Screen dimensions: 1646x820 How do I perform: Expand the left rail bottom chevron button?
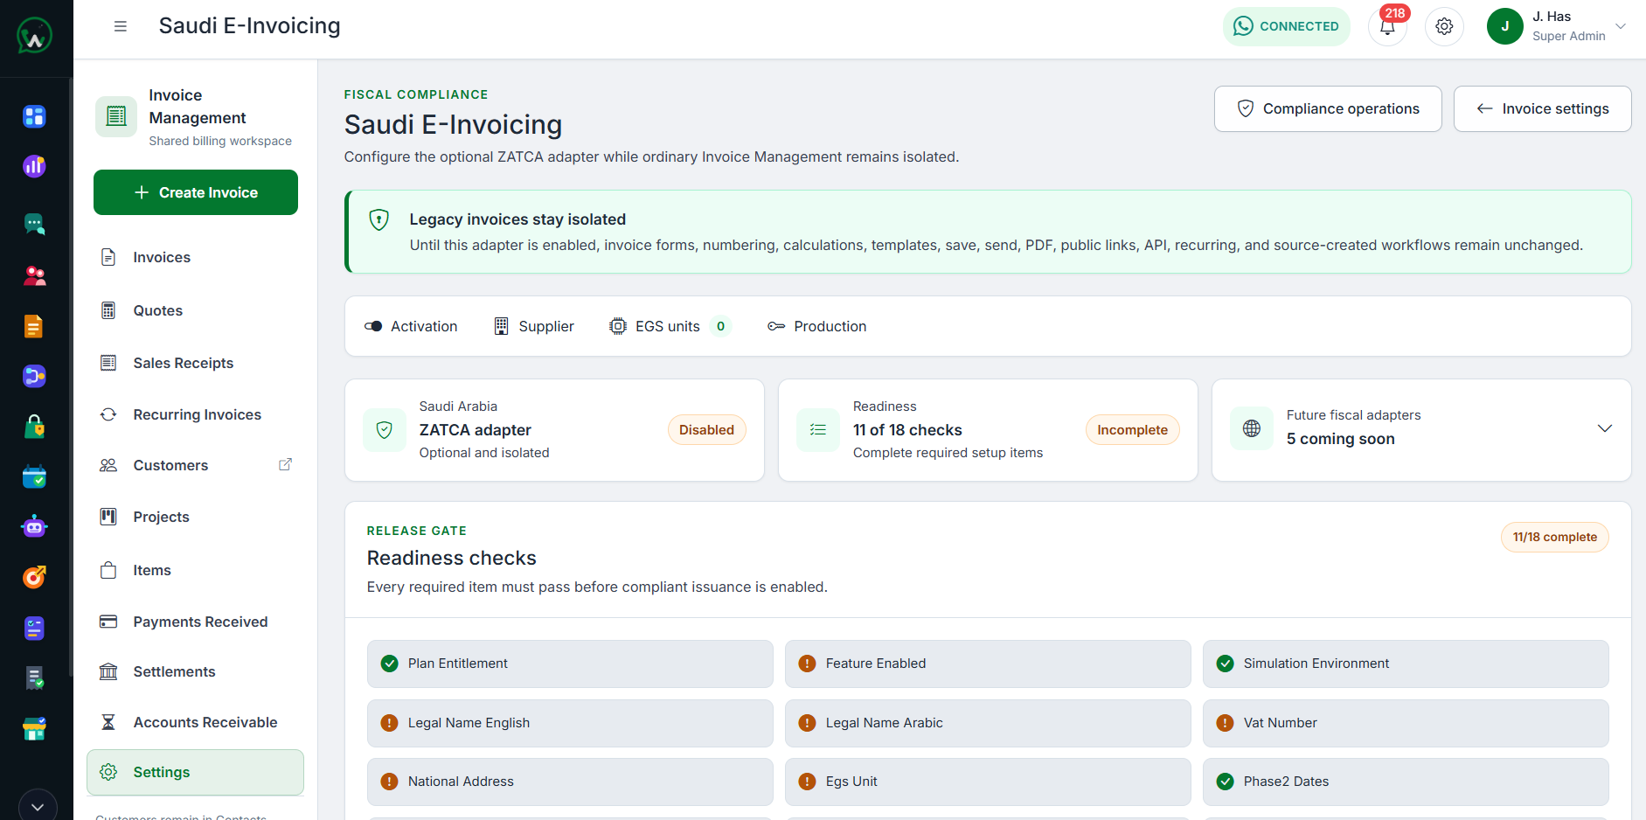click(38, 805)
